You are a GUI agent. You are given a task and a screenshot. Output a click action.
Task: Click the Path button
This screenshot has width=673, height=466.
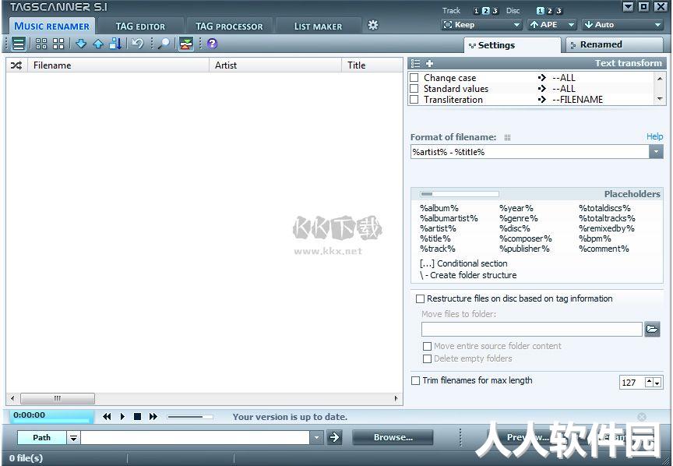click(41, 438)
